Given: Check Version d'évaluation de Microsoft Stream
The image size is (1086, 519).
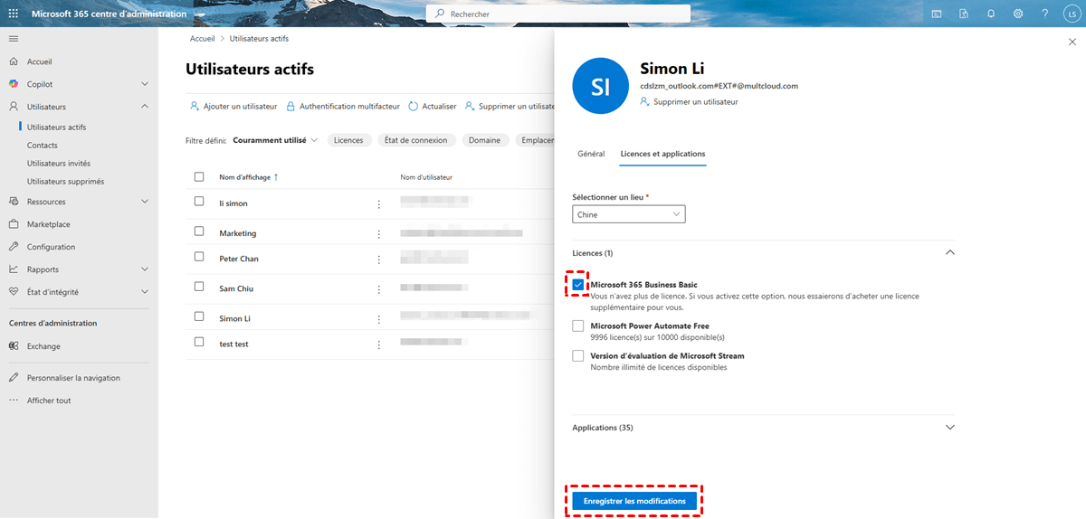Looking at the screenshot, I should tap(578, 355).
